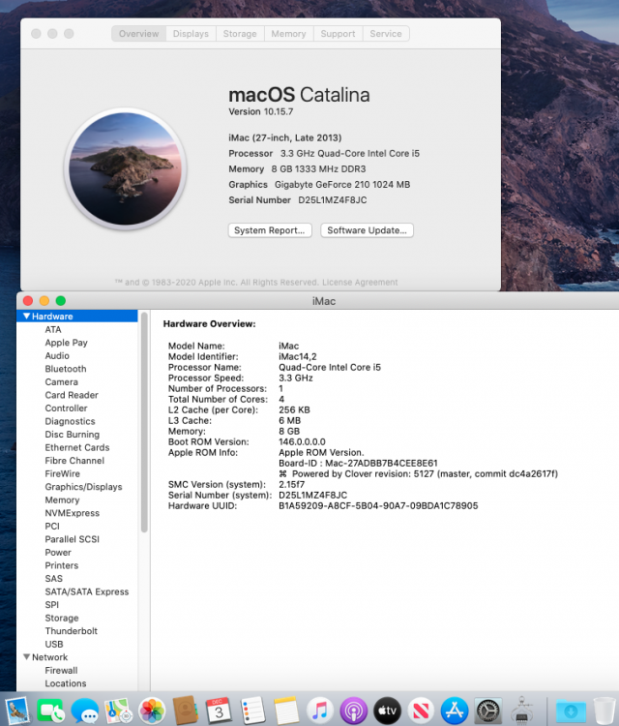Collapse the Network section triangle
619x726 pixels.
(x=27, y=657)
